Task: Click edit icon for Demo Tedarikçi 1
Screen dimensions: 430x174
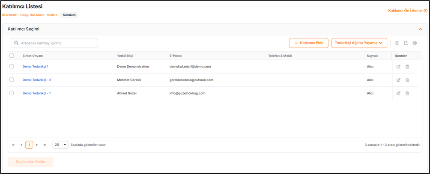Action: [398, 67]
